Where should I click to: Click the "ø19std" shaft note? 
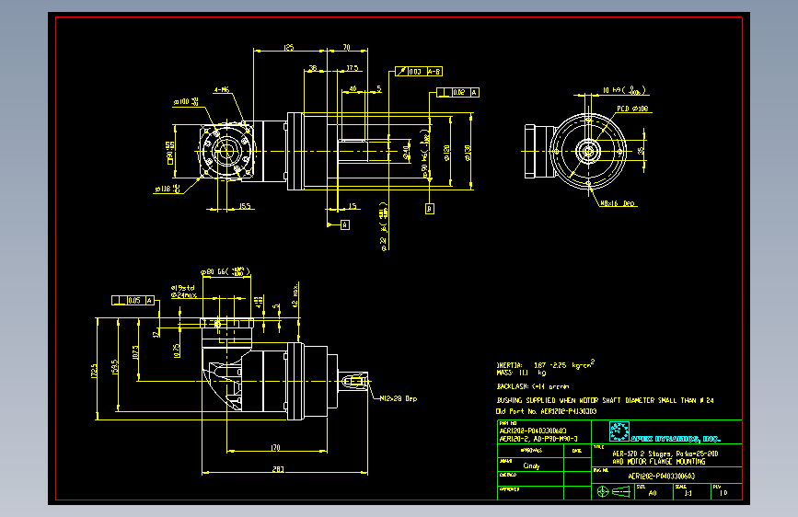pos(183,288)
